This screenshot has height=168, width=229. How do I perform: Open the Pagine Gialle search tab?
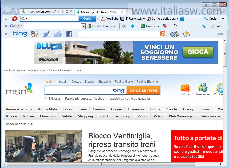pos(124,82)
